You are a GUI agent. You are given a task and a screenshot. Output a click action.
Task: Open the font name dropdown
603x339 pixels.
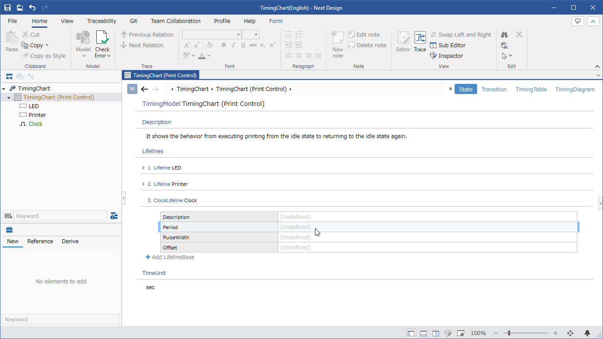pos(238,34)
